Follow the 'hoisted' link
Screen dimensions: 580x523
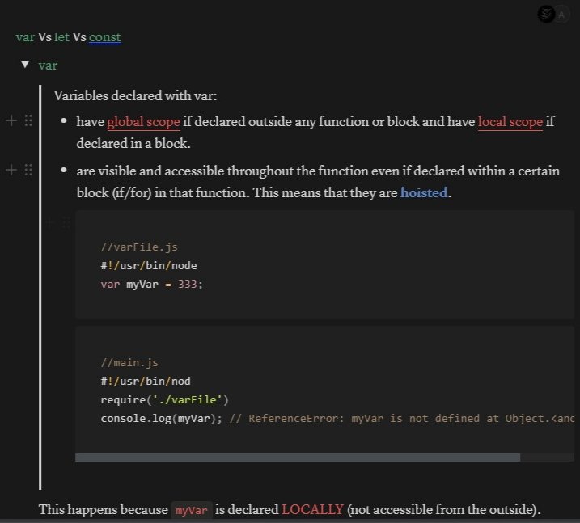[424, 192]
